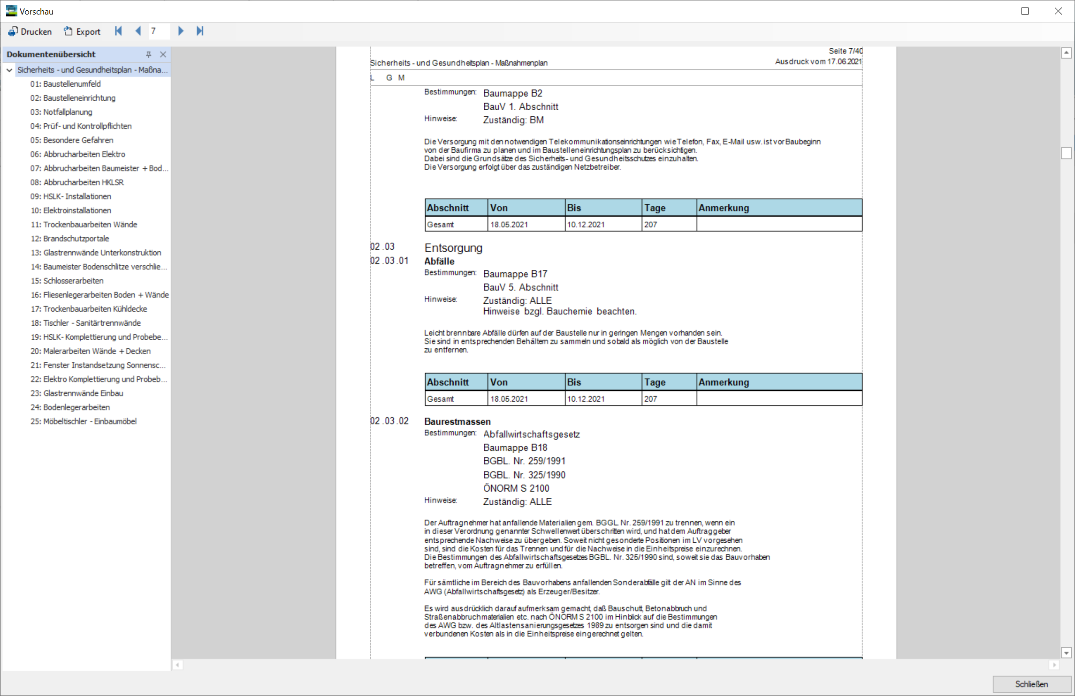Go to the next page arrow
The image size is (1075, 696).
coord(181,31)
